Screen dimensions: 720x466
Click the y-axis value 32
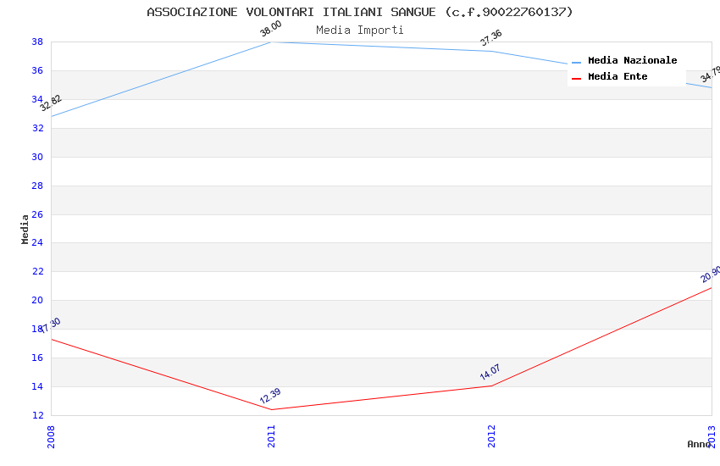coord(37,128)
